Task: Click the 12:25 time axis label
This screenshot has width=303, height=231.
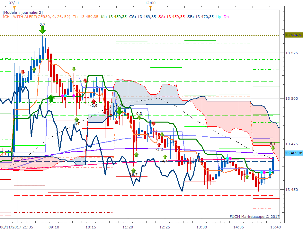Action: (165, 227)
